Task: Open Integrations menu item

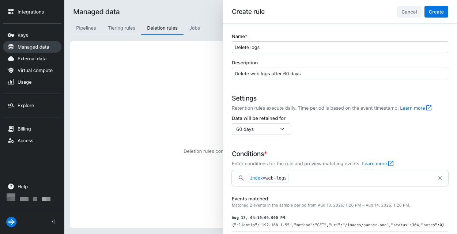Action: (32, 12)
